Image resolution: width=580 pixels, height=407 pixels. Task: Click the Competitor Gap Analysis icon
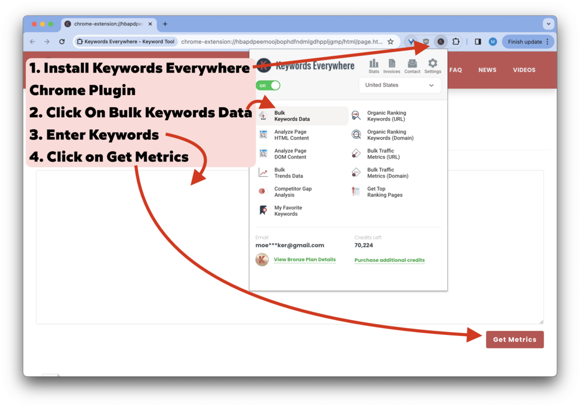(263, 191)
